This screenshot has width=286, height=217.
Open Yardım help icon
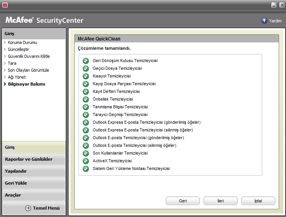pyautogui.click(x=264, y=21)
